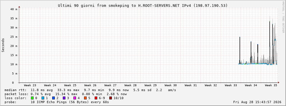The width and height of the screenshot is (286, 106).
Task: Click the dark red 10/10 loss swatch
Action: 110,98
